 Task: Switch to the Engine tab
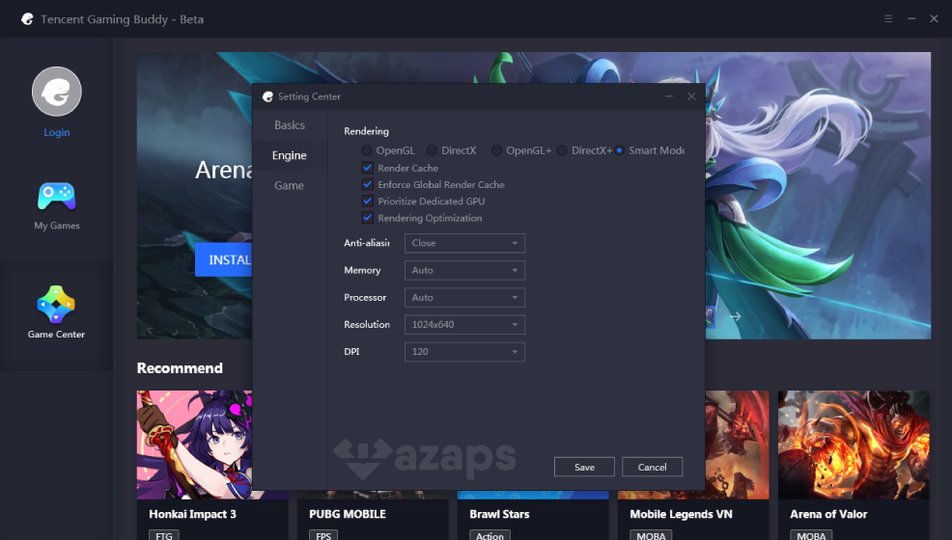(x=290, y=155)
